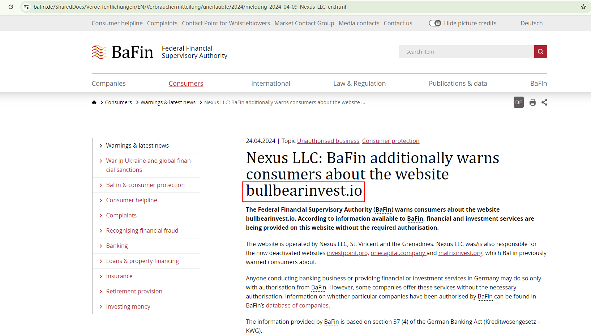This screenshot has width=591, height=335.
Task: Reload the page with the browser refresh icon
Action: coord(11,7)
